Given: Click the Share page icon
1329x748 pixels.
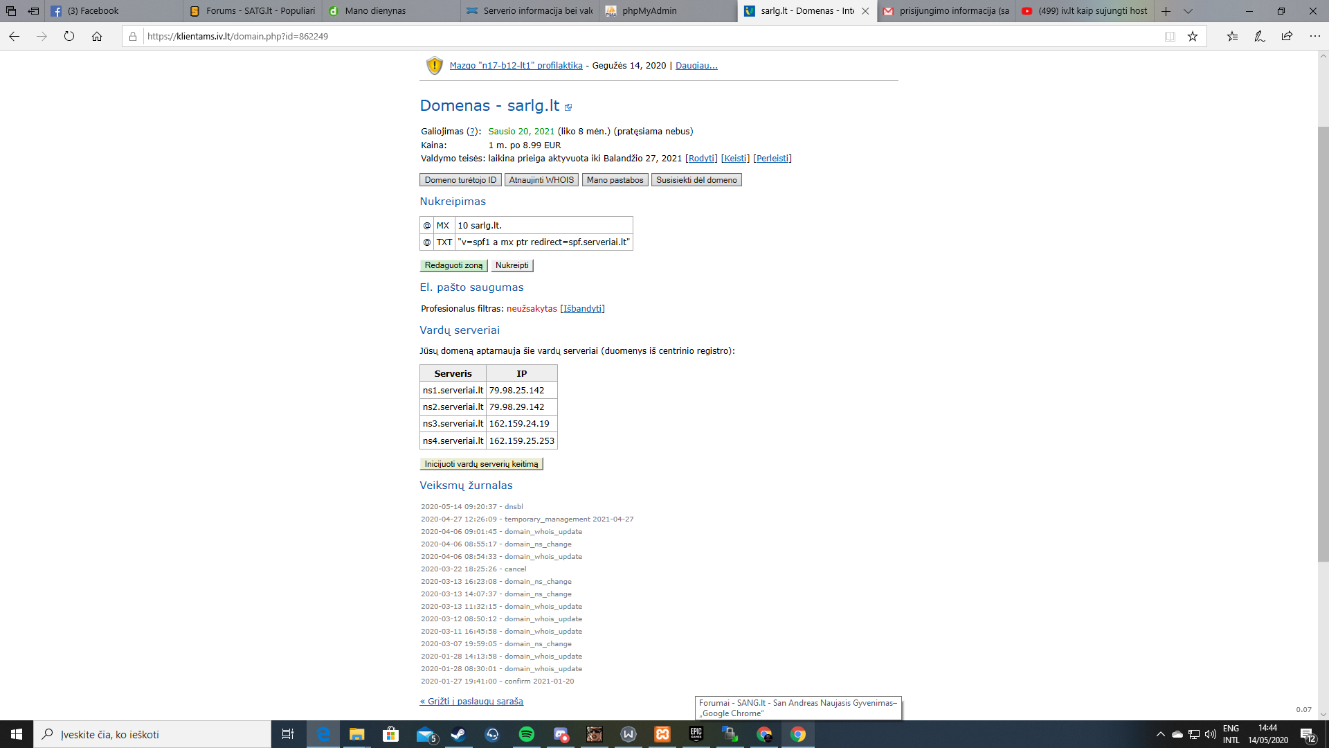Looking at the screenshot, I should click(x=1287, y=37).
